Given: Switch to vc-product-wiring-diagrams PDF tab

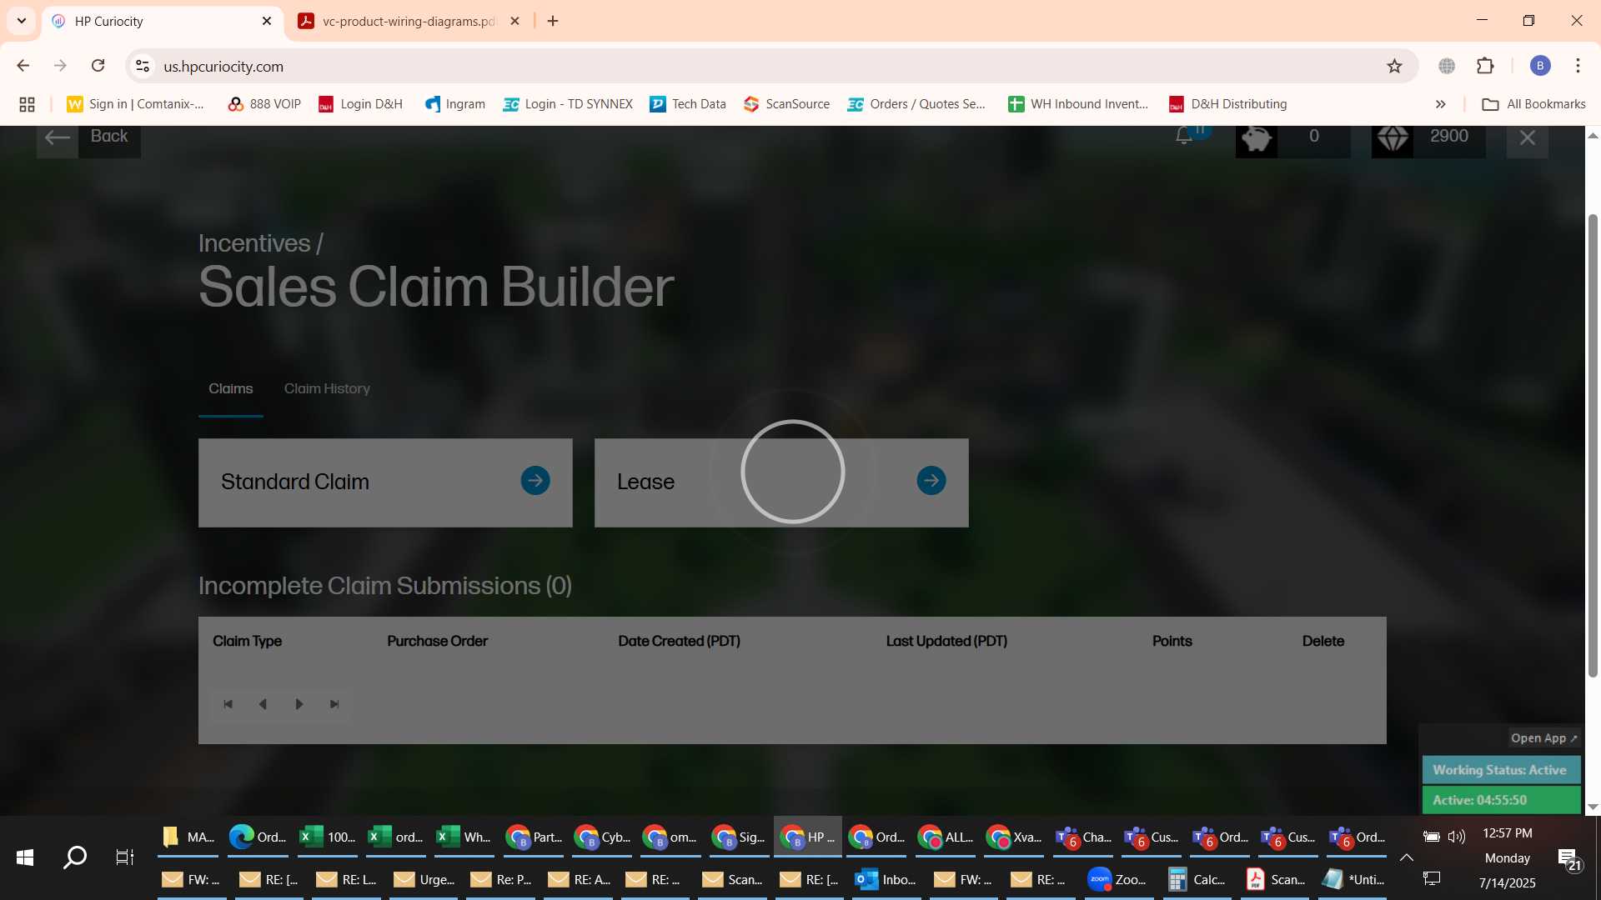Looking at the screenshot, I should tap(409, 22).
